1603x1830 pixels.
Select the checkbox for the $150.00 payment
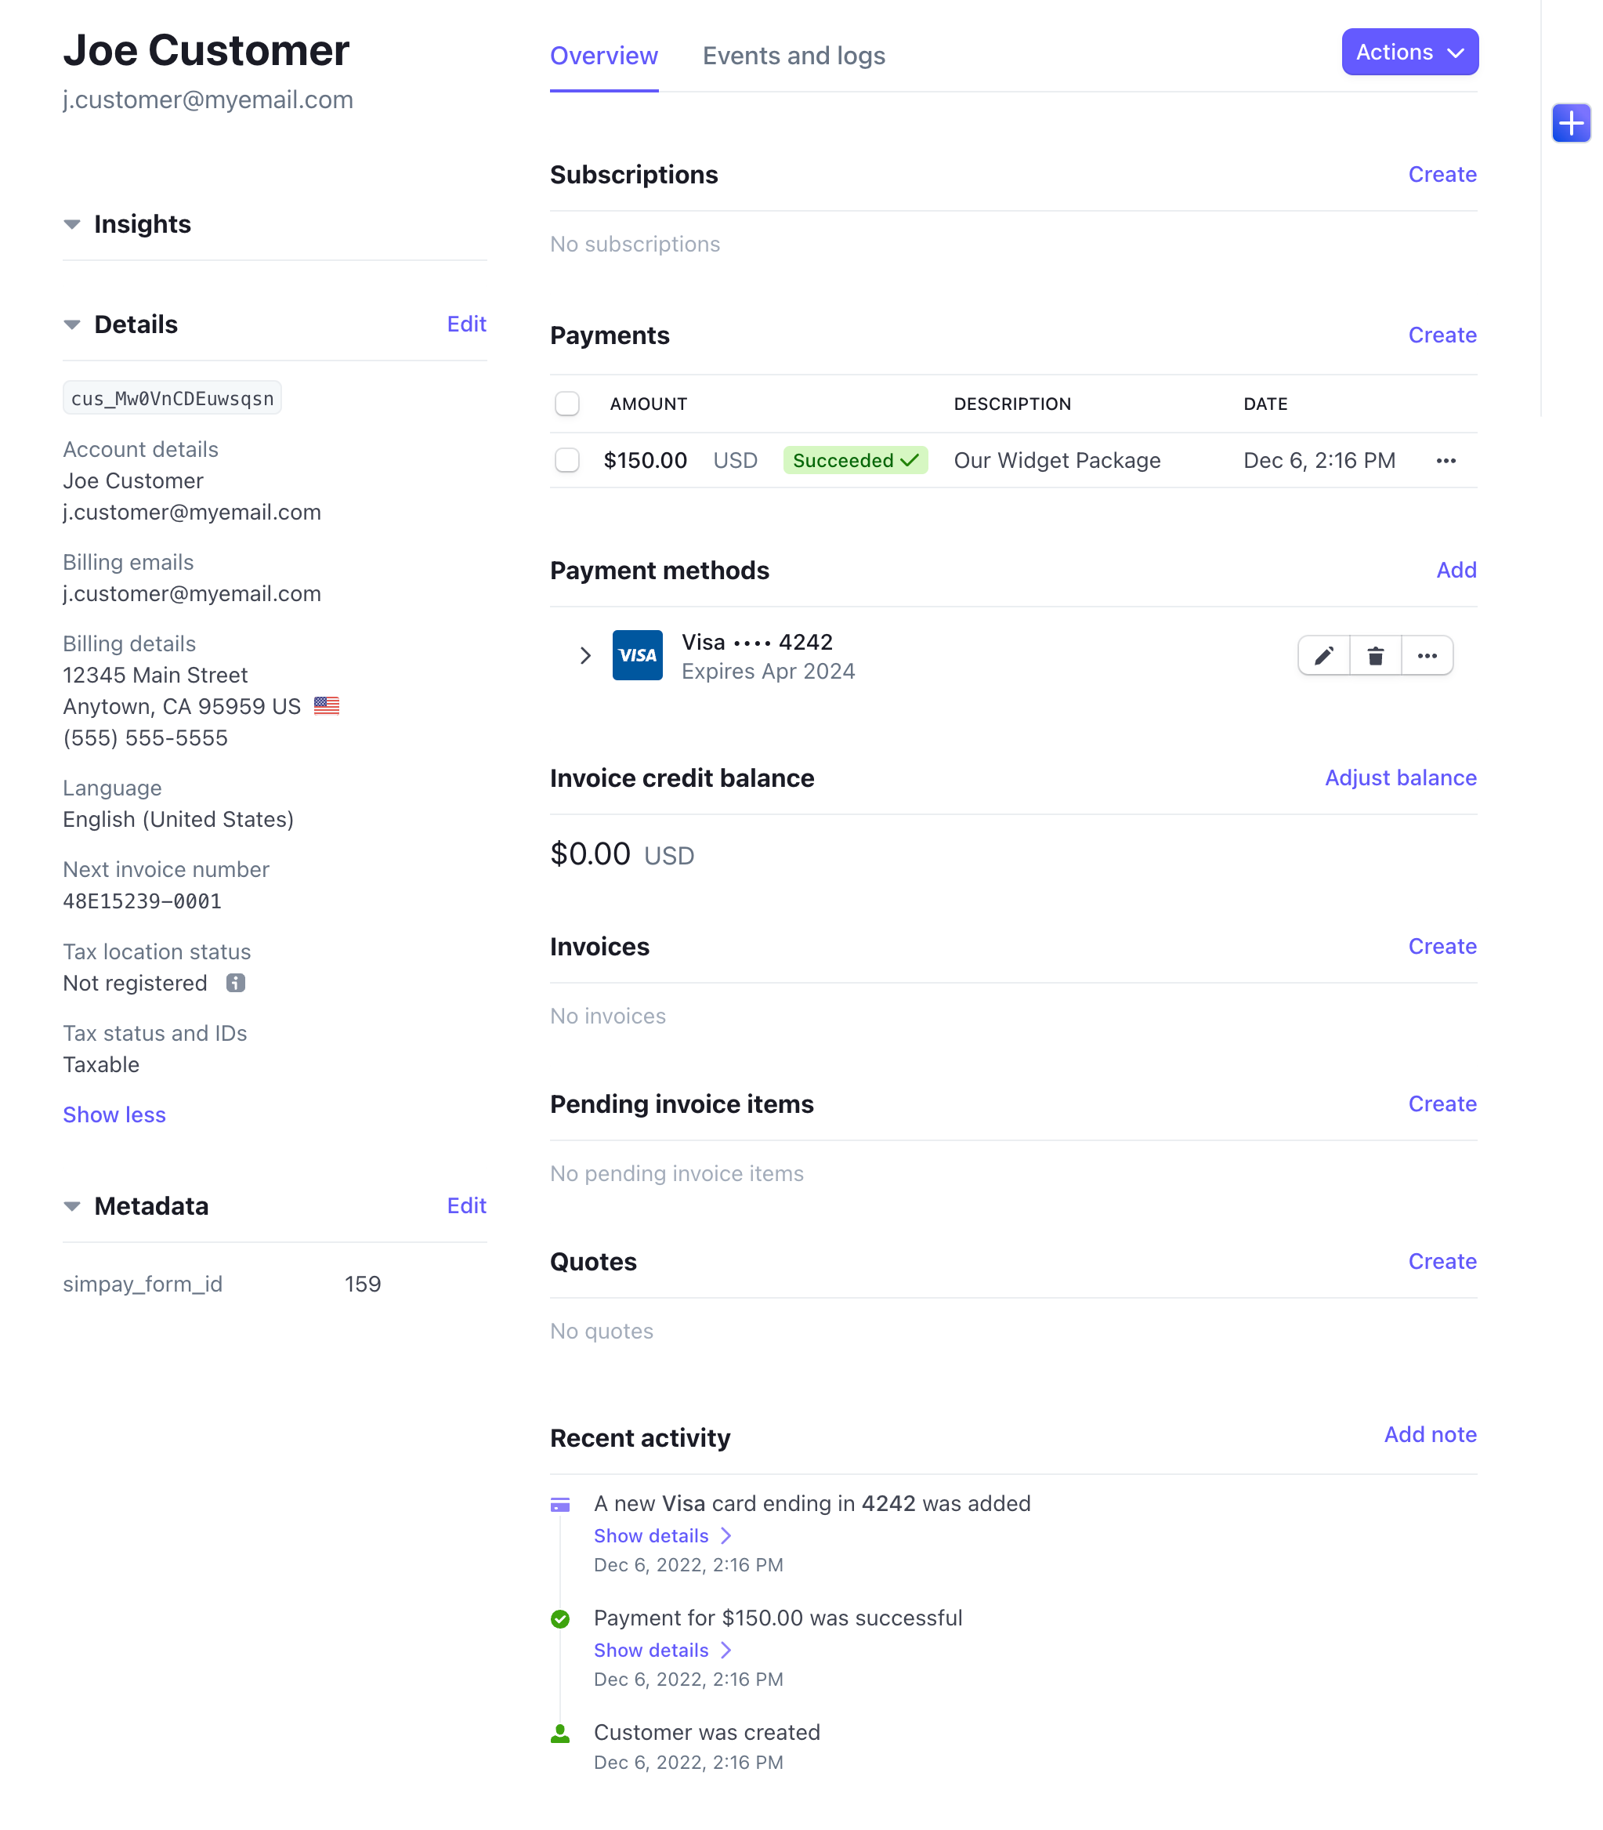pos(567,460)
